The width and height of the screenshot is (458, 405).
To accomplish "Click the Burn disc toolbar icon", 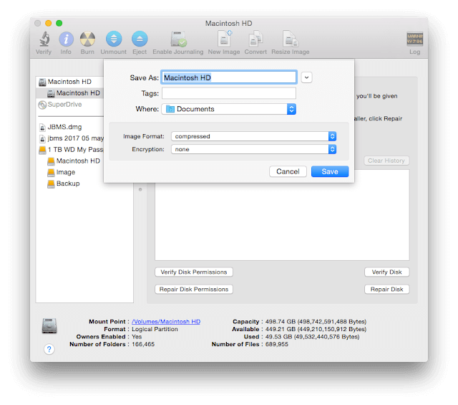I will [87, 39].
